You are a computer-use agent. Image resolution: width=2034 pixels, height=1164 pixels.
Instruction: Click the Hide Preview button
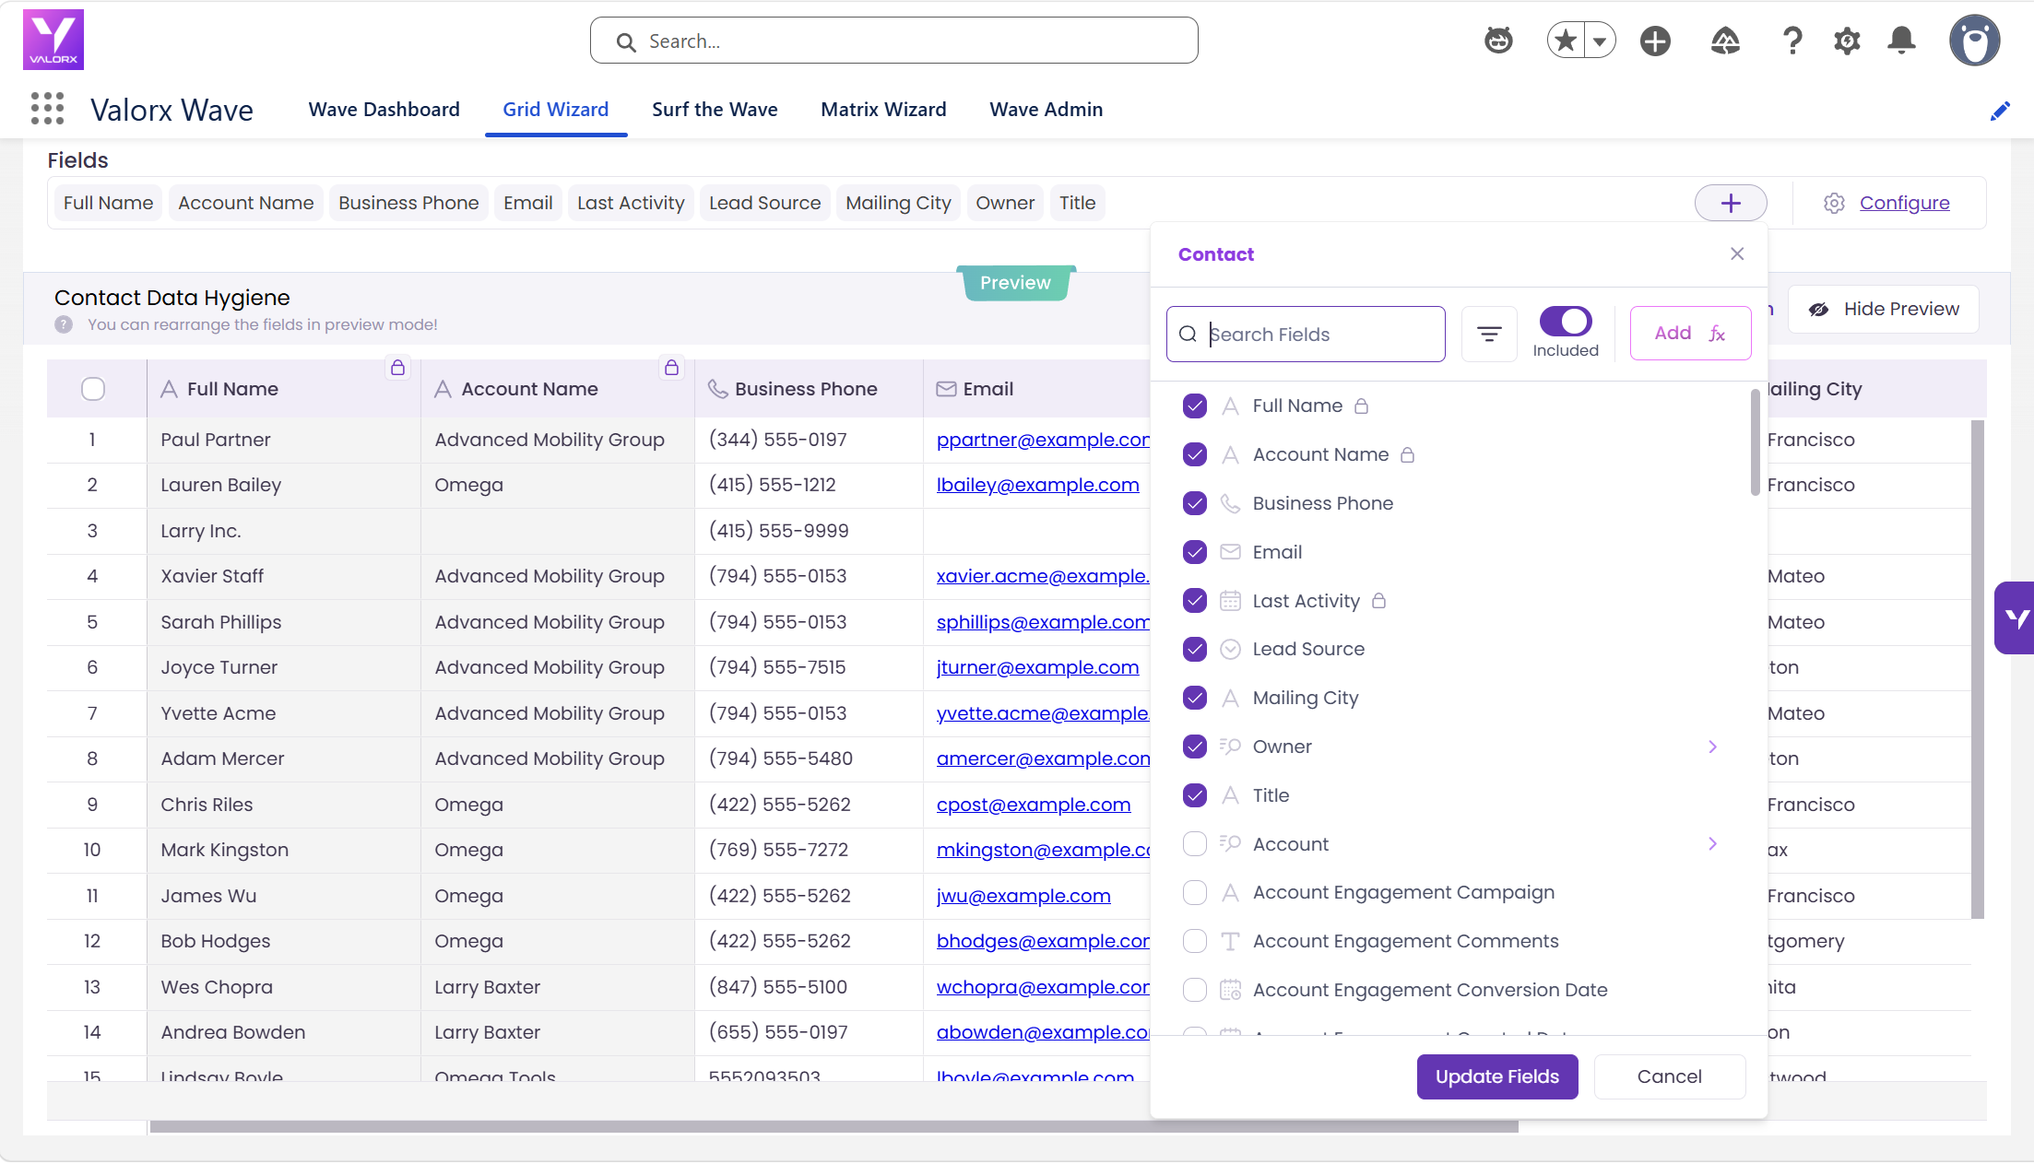click(1883, 309)
